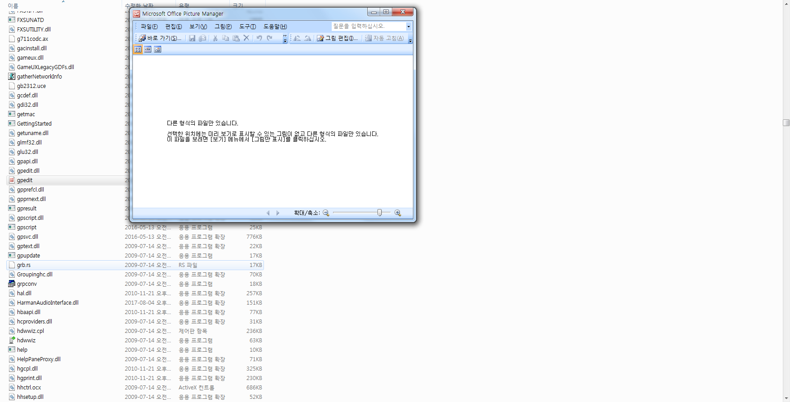Viewport: 790px width, 402px height.
Task: Click the Paste clipboard icon
Action: [236, 38]
